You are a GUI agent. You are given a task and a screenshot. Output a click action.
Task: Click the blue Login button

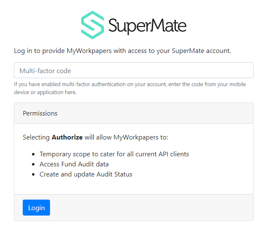click(36, 208)
